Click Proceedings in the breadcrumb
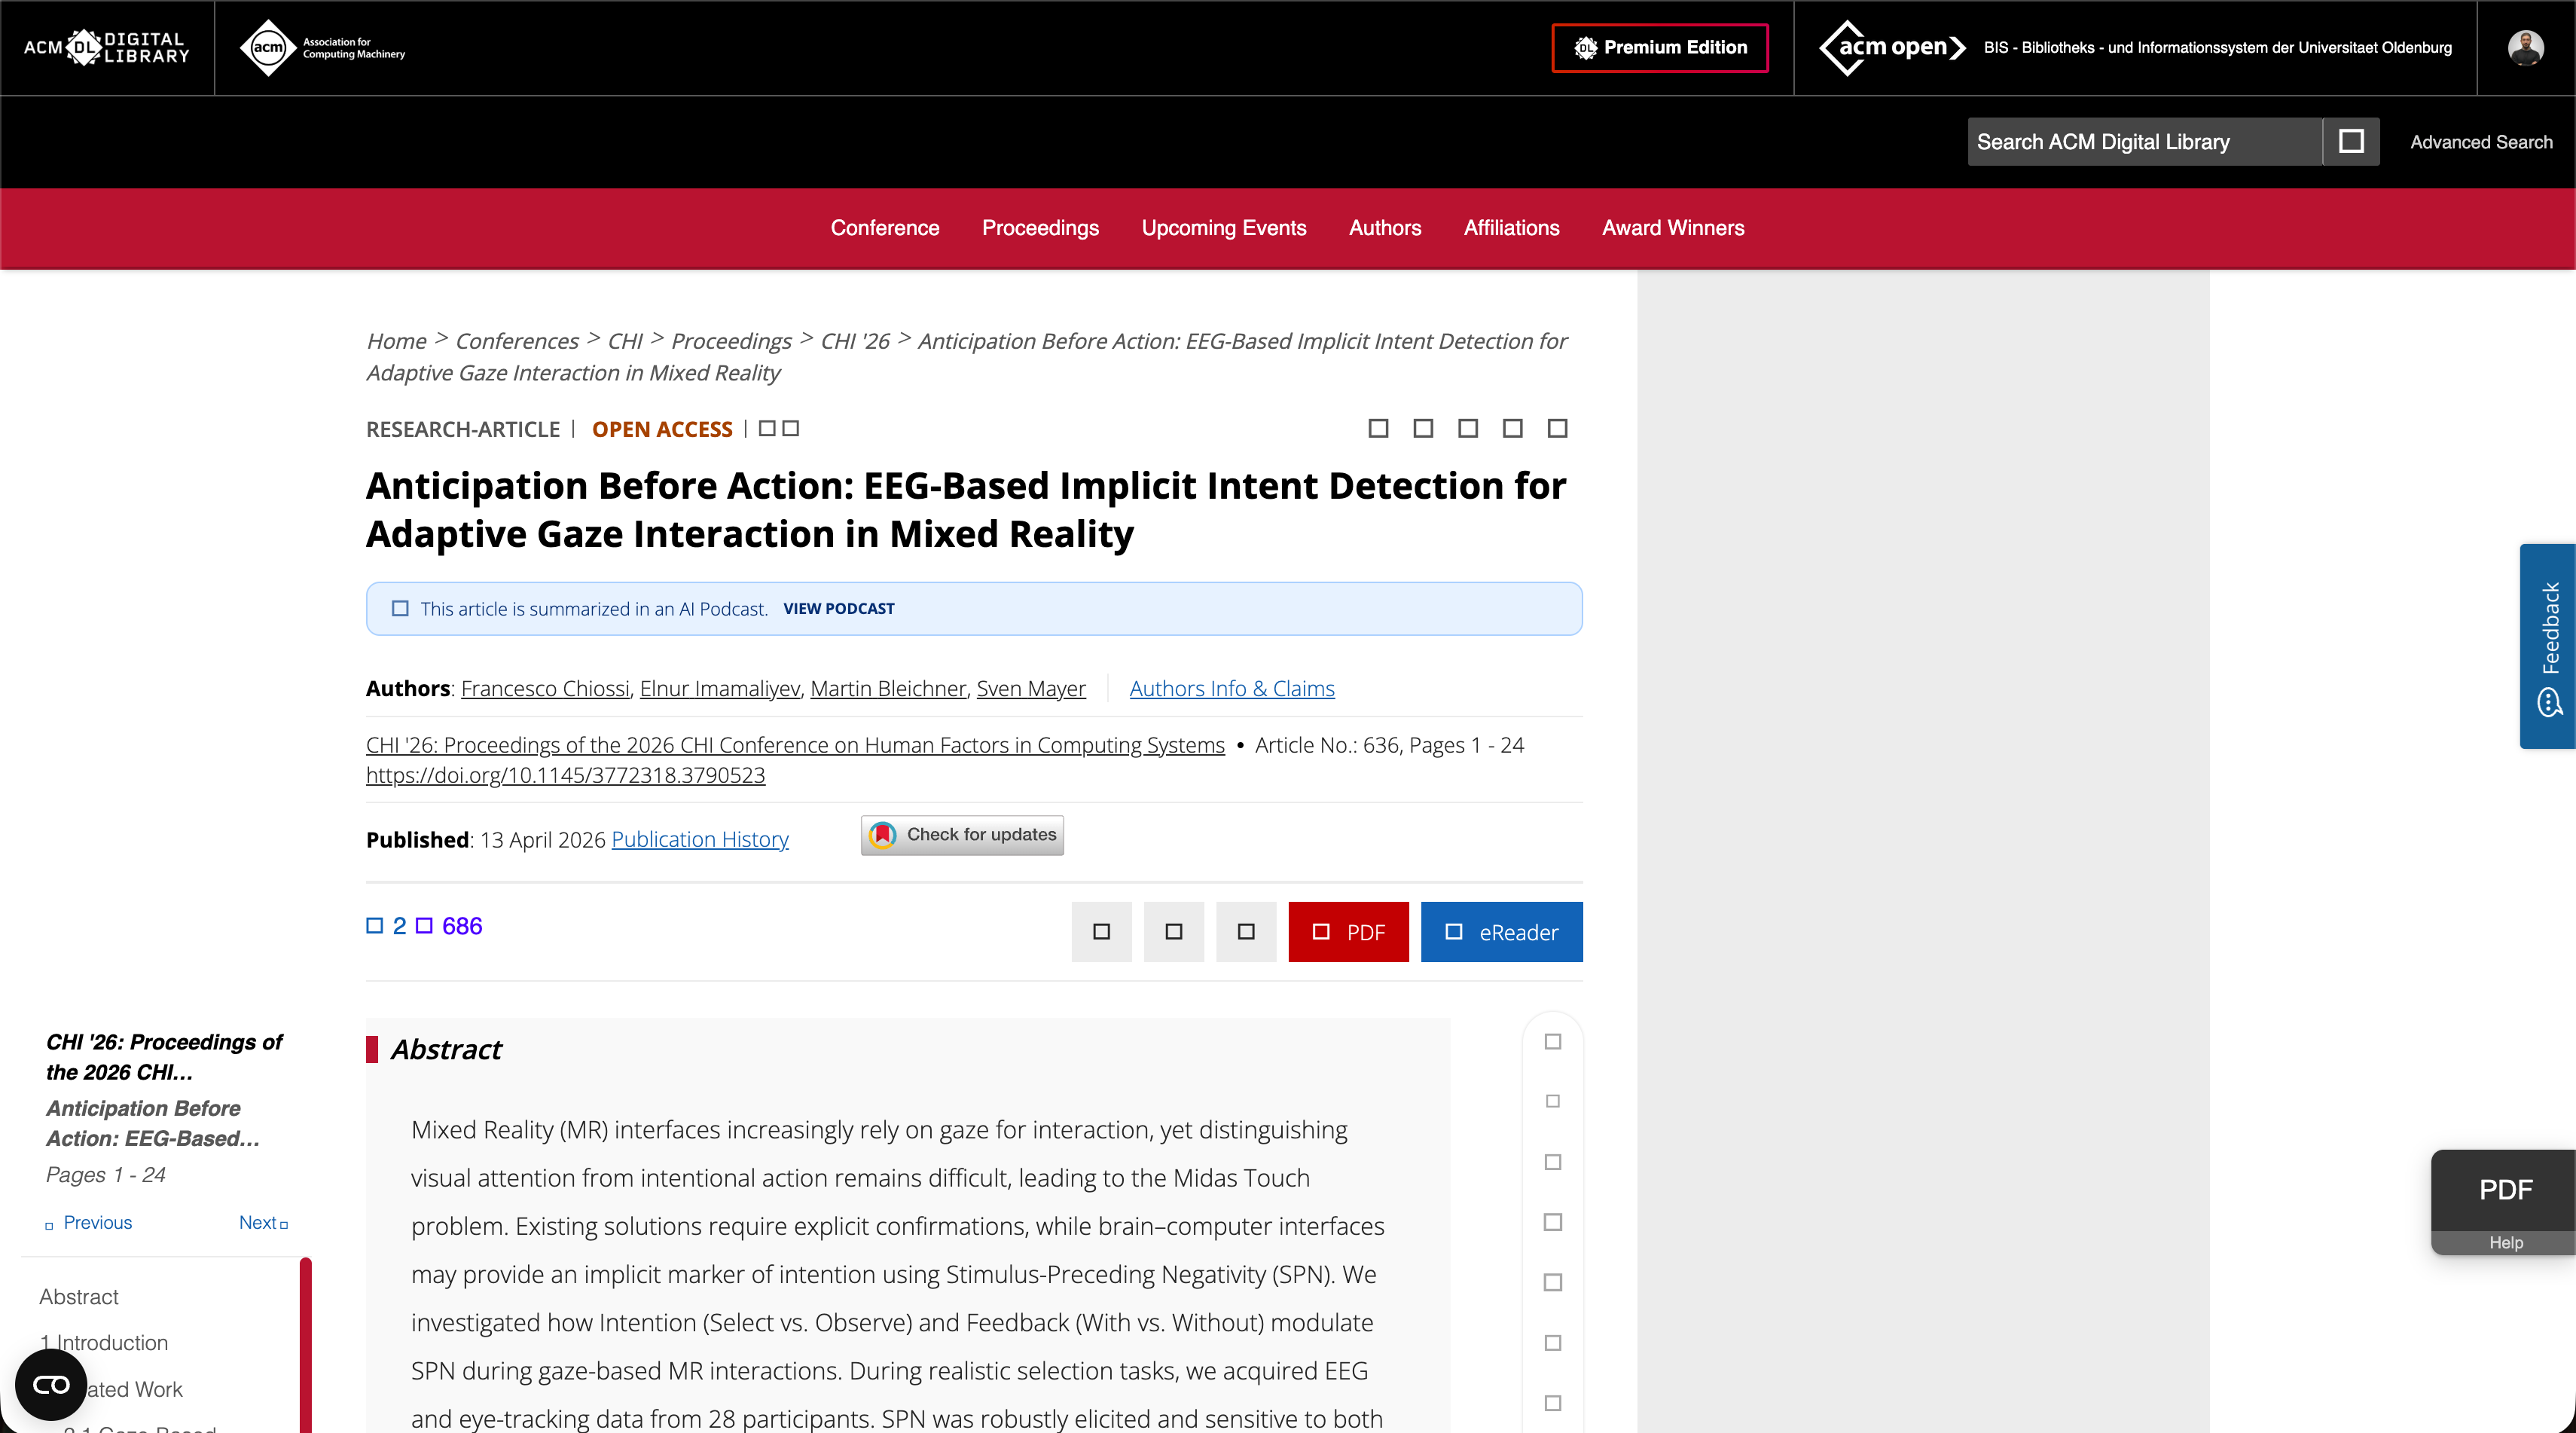The image size is (2576, 1433). pos(731,341)
